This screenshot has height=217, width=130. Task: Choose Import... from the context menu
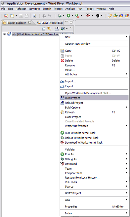click(x=94, y=81)
